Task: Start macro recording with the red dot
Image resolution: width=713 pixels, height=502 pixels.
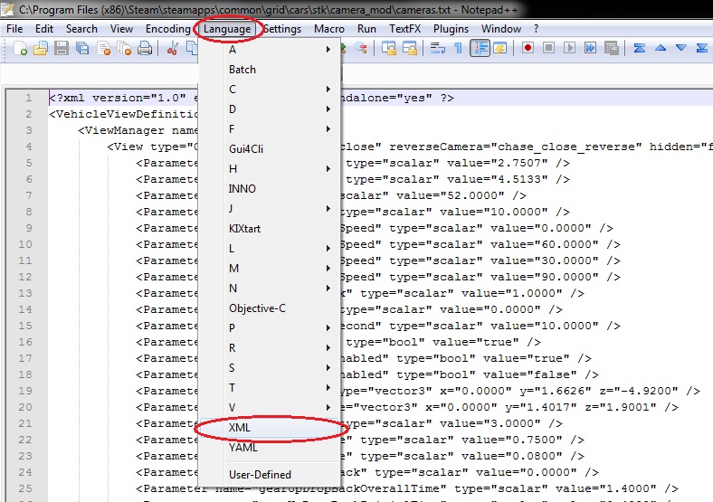Action: (x=528, y=48)
